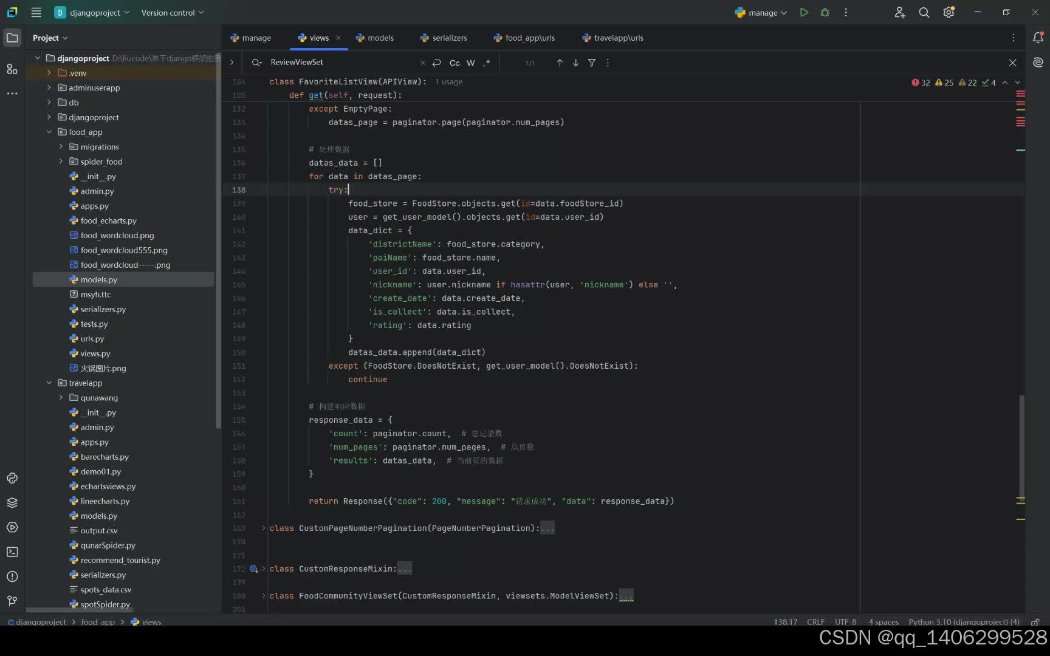
Task: Switch to the manage tab
Action: [x=251, y=38]
